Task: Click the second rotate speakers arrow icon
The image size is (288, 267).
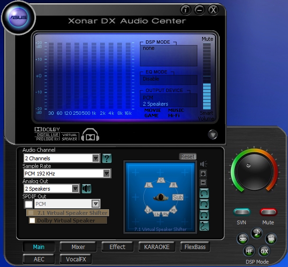Action: [204, 204]
